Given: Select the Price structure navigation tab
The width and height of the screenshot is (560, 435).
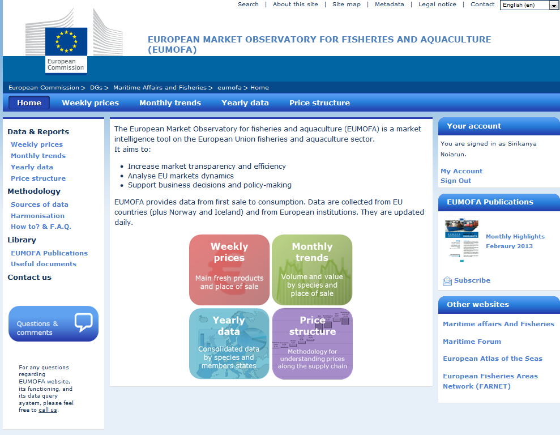Looking at the screenshot, I should [319, 103].
